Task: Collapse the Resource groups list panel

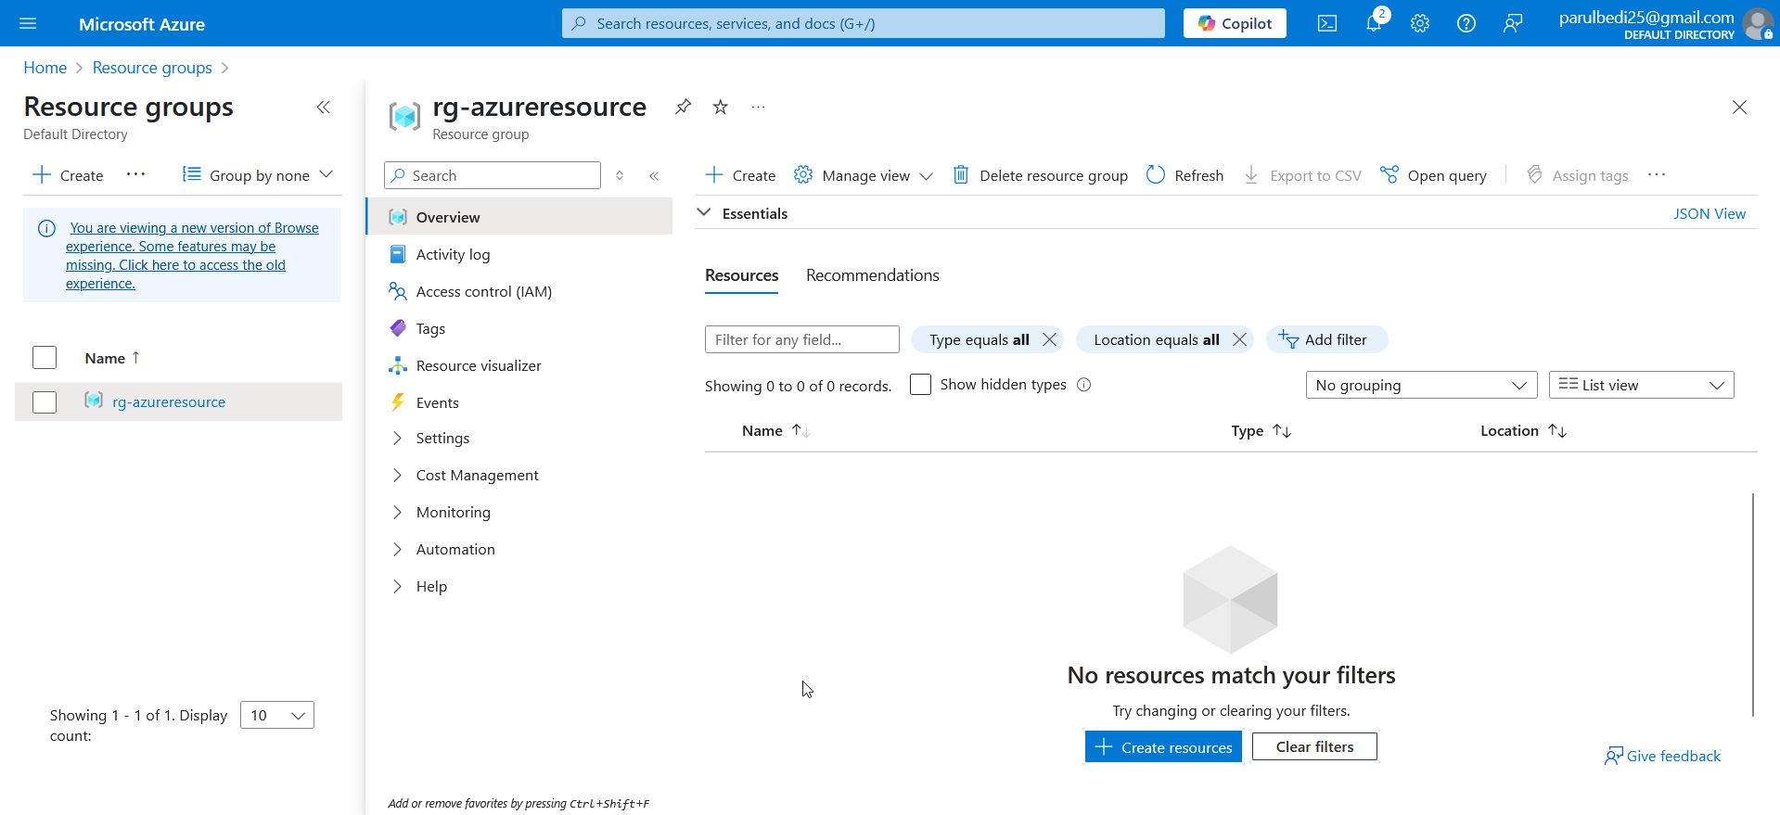Action: [x=323, y=108]
